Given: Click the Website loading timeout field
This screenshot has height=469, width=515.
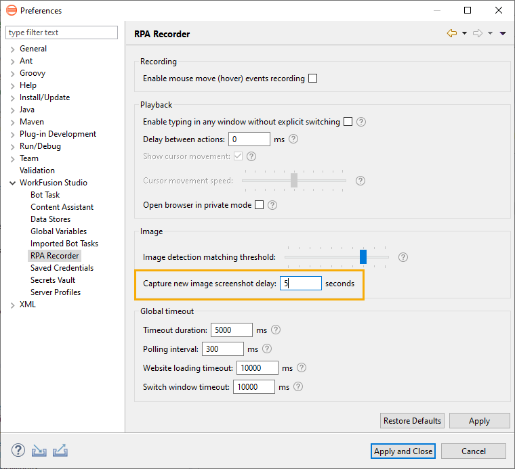Looking at the screenshot, I should (x=257, y=367).
